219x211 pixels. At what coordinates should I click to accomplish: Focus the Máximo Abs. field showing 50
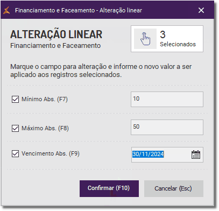[167, 127]
